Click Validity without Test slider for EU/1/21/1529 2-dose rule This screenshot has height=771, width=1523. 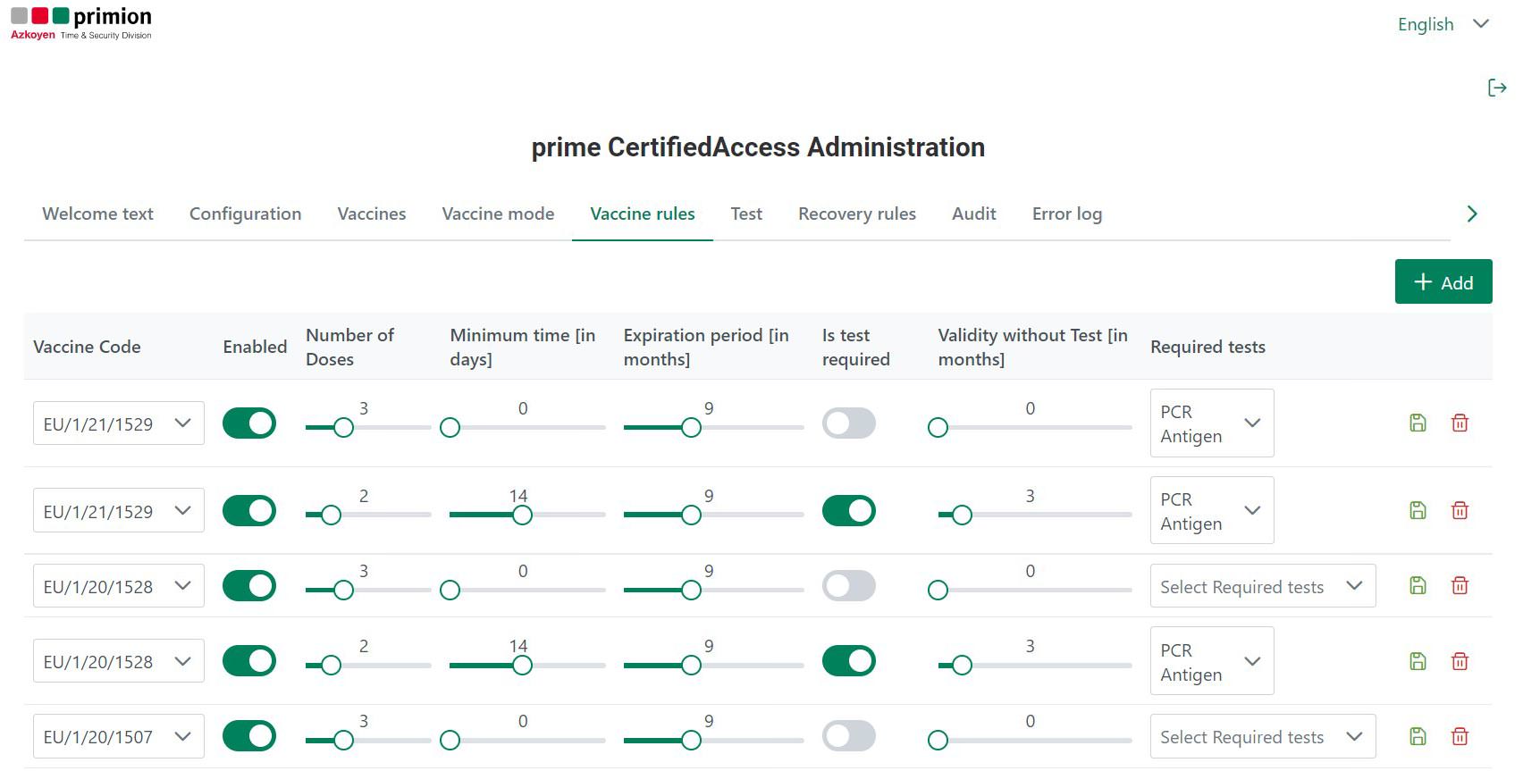pos(1034,515)
